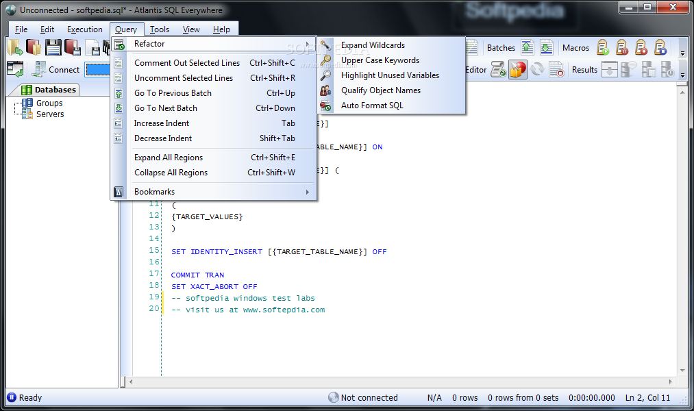Screen dimensions: 694x411
Task: Expand the Bookmarks submenu
Action: click(213, 192)
